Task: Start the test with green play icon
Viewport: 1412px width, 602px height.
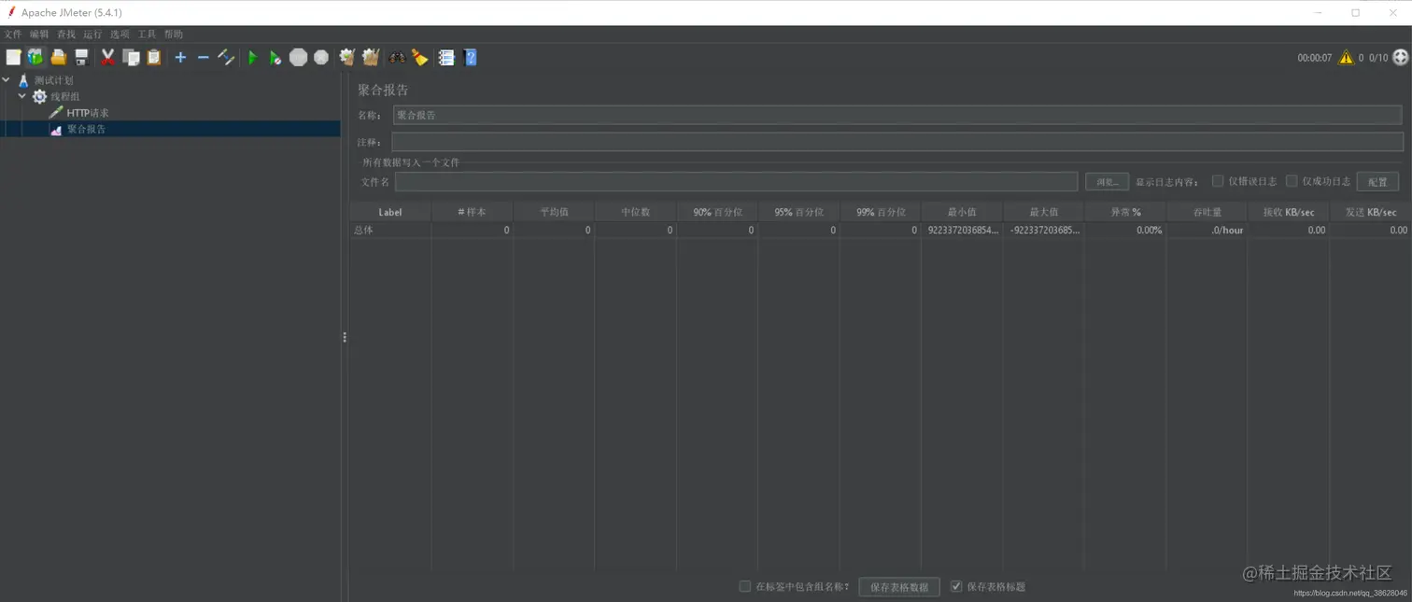Action: click(252, 58)
